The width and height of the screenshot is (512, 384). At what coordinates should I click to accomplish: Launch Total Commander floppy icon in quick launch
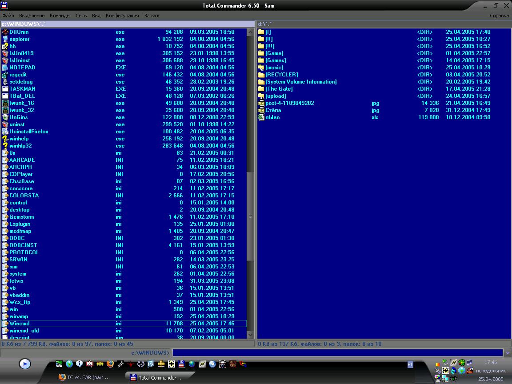(181, 364)
